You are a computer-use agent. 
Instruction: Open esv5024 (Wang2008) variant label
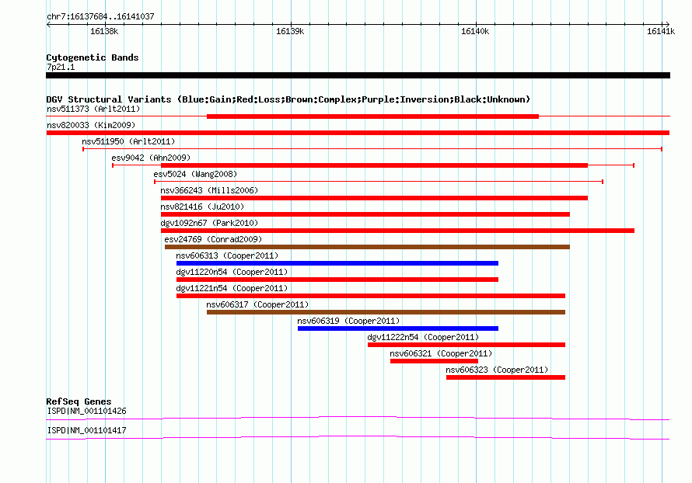[x=195, y=174]
